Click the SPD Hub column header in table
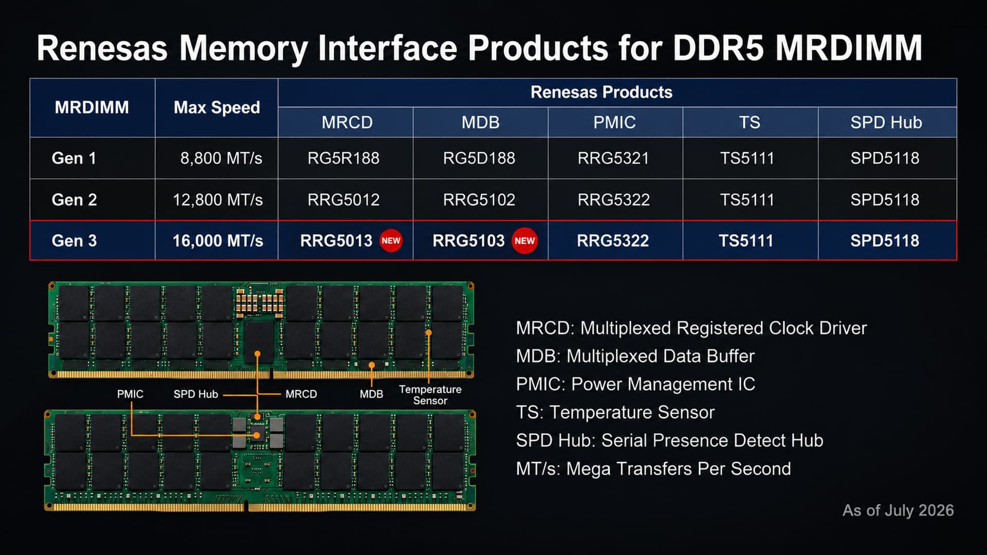The height and width of the screenshot is (555, 987). coord(887,122)
